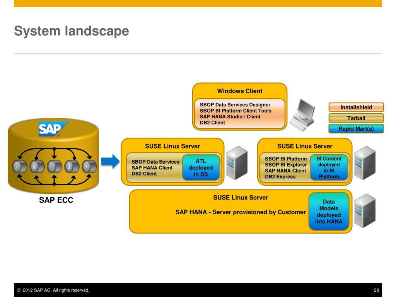Select the Installshield legend box
Screen dimensions: 396x297
click(x=356, y=108)
